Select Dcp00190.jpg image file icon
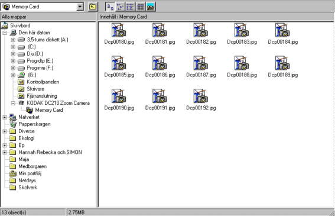This screenshot has height=216, width=335. 119,96
